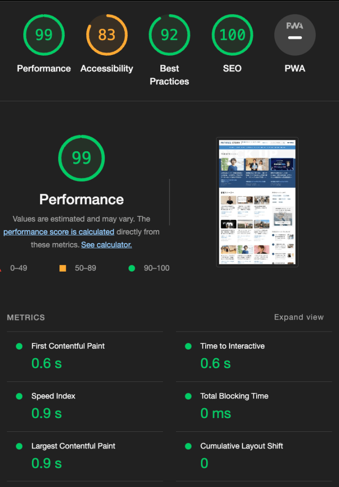Screen dimensions: 339x487
Task: Jump to the SEO category label
Action: (232, 68)
